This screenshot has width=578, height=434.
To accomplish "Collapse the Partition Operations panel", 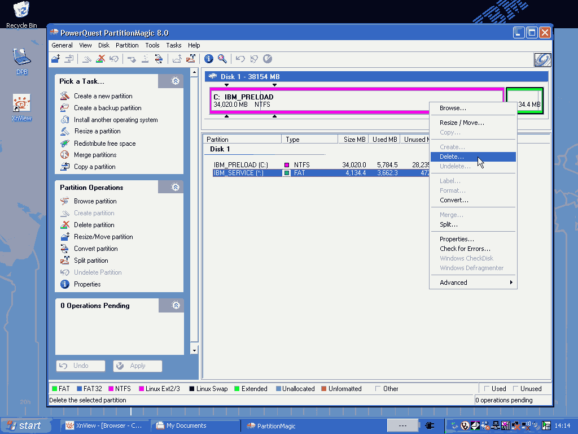I will click(176, 187).
